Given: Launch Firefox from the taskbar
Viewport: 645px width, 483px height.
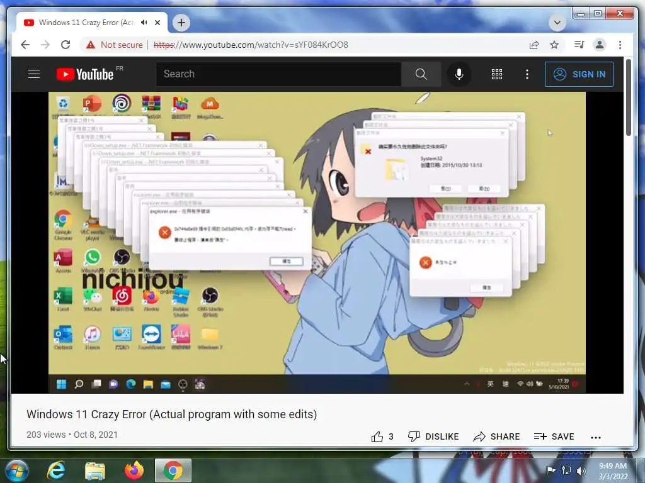Looking at the screenshot, I should (134, 470).
